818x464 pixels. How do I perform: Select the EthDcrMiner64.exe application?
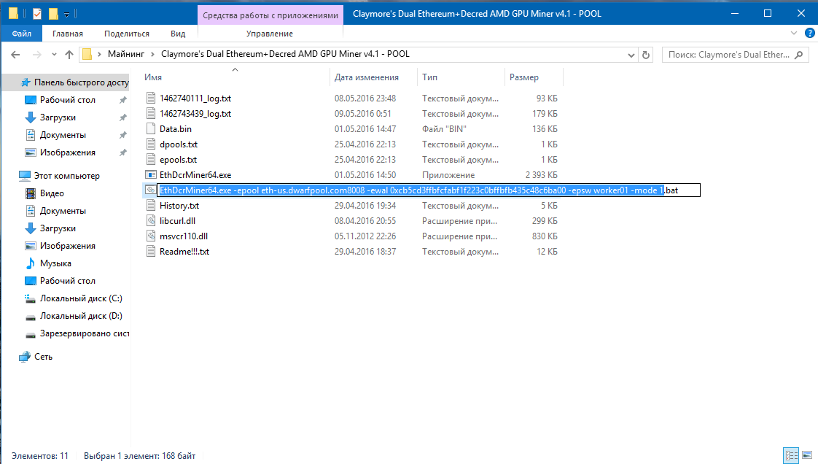[195, 175]
